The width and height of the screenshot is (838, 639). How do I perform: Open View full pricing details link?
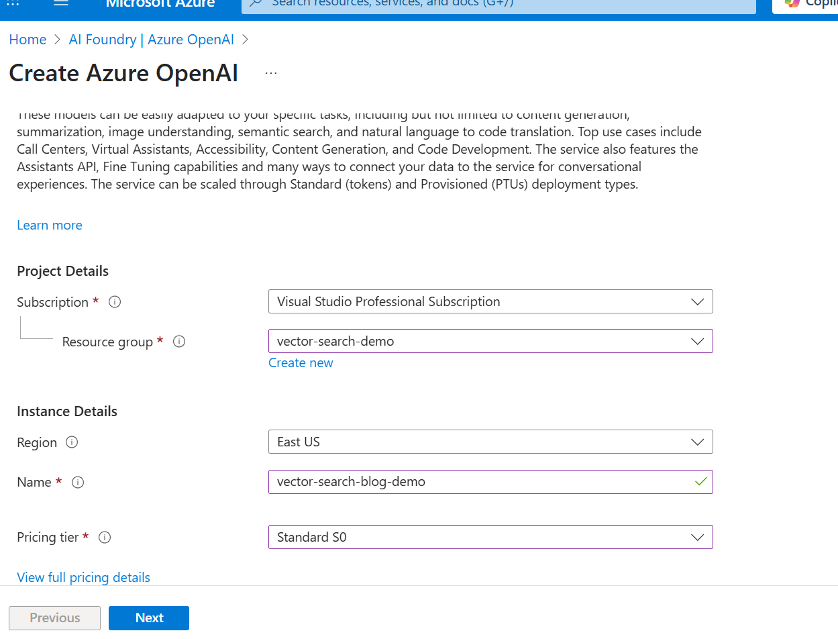(83, 577)
